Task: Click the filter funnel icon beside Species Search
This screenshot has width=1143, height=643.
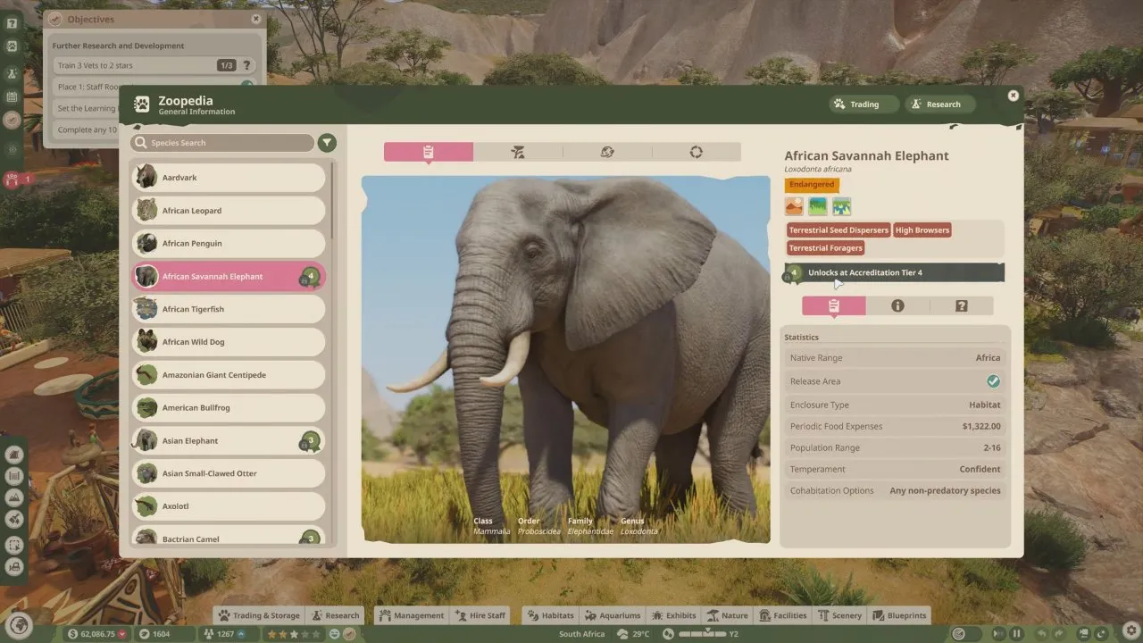Action: [327, 143]
